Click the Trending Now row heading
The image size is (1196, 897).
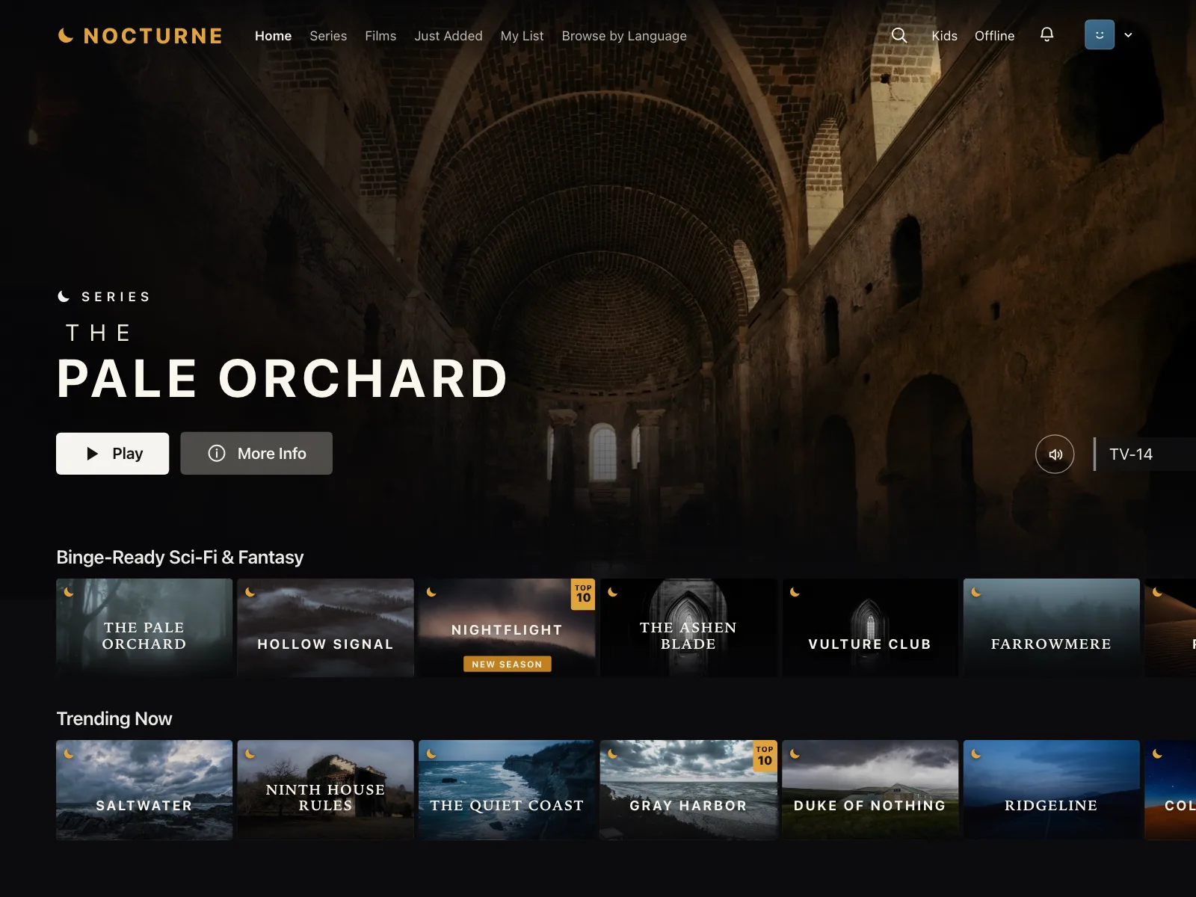[x=114, y=719]
